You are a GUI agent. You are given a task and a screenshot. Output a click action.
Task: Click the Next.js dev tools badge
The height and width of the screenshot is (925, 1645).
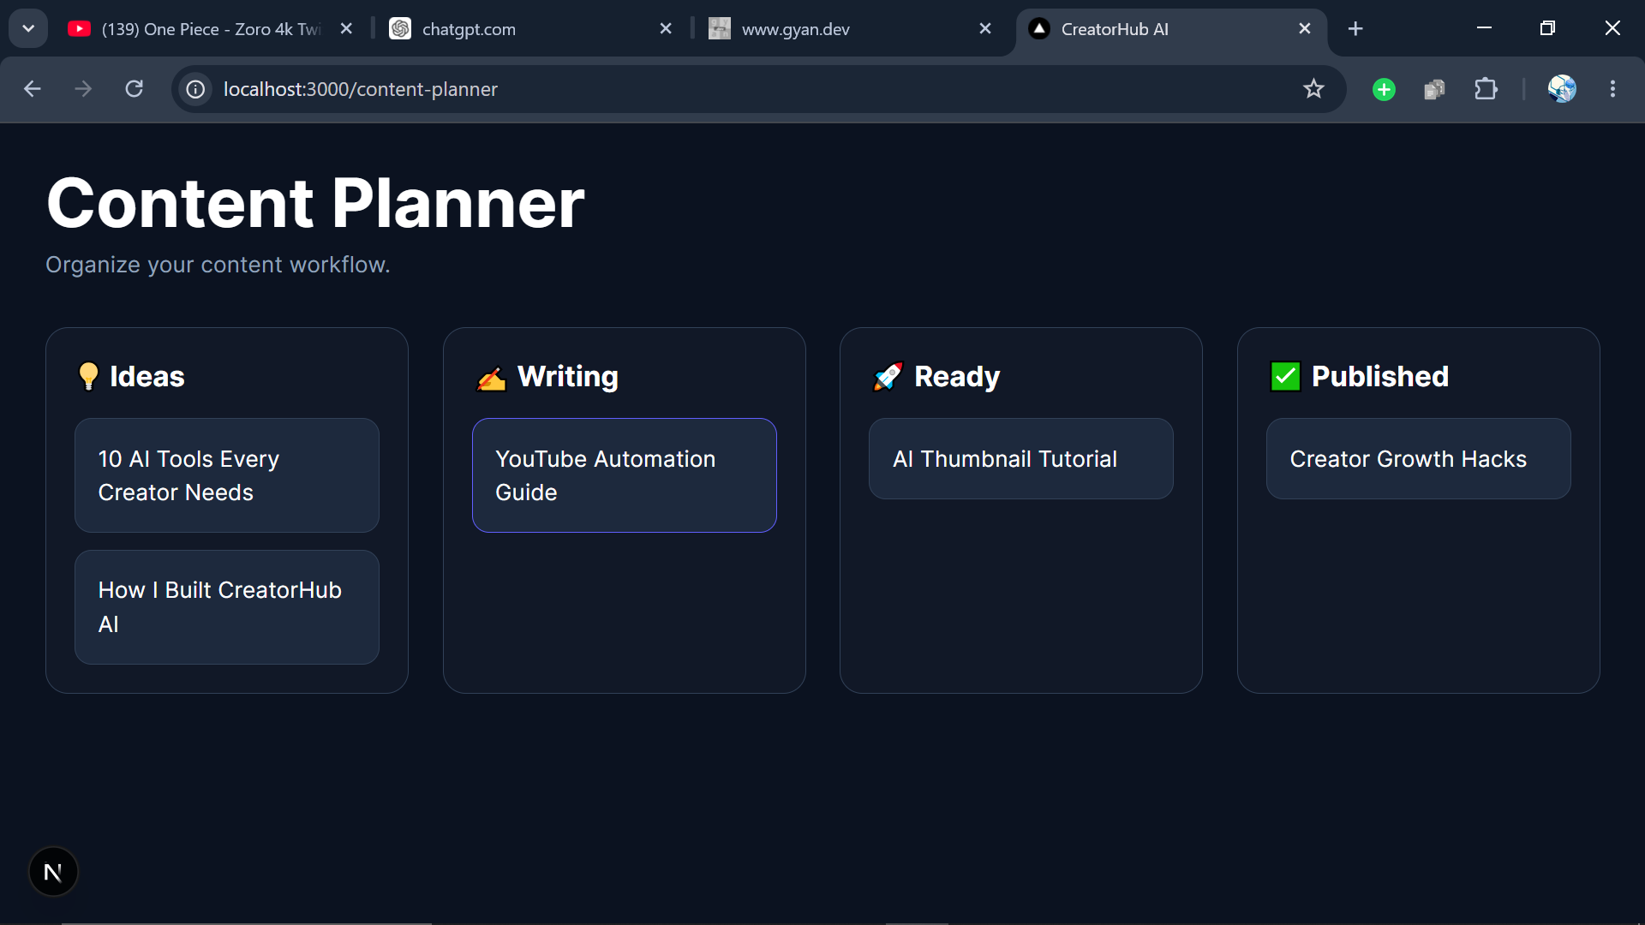(53, 872)
